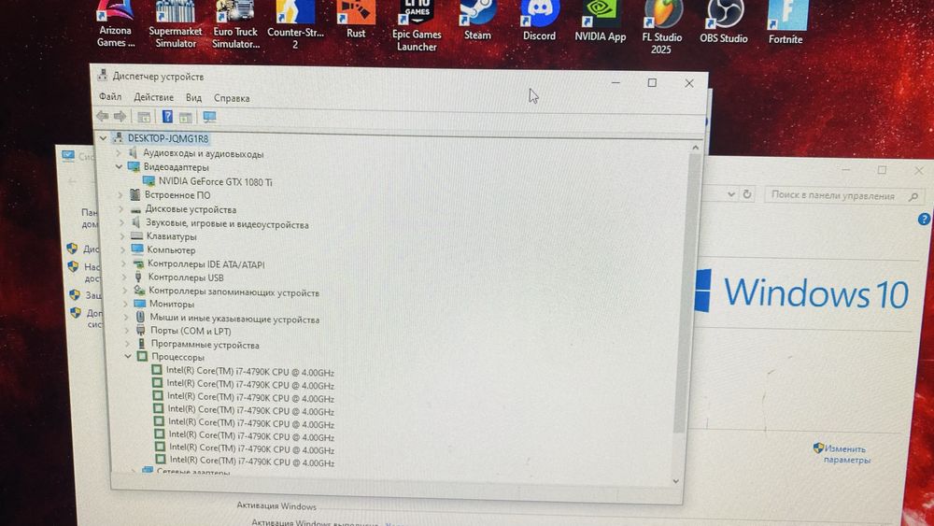
Task: Open Supermarket Simulator desktop shortcut
Action: coord(176,25)
